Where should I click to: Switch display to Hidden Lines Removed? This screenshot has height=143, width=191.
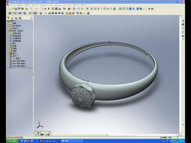[x=127, y=9]
